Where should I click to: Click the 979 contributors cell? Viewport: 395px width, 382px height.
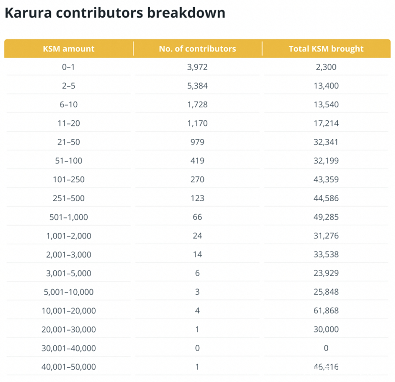197,142
